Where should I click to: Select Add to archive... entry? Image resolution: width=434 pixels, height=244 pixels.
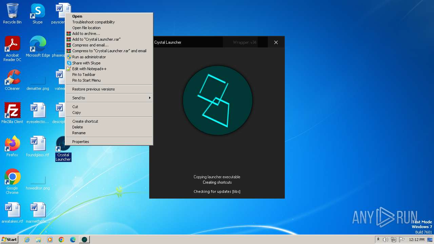109,34
